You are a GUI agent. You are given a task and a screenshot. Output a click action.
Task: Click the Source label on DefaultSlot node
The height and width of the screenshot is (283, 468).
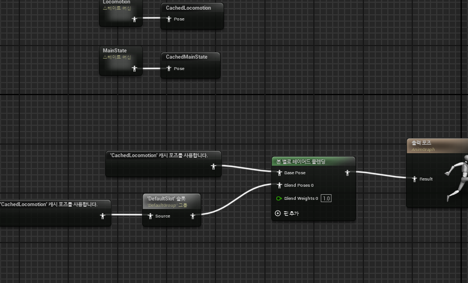163,216
